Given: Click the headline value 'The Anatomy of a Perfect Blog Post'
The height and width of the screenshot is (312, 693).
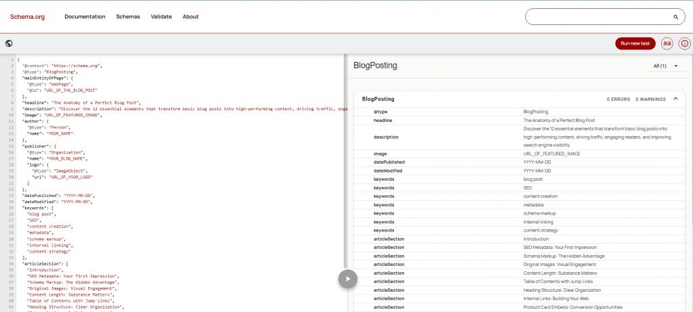Looking at the screenshot, I should 559,120.
